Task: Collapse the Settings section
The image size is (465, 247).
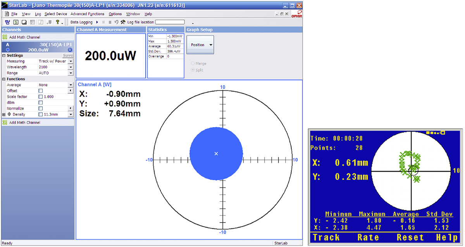Action: pyautogui.click(x=4, y=55)
